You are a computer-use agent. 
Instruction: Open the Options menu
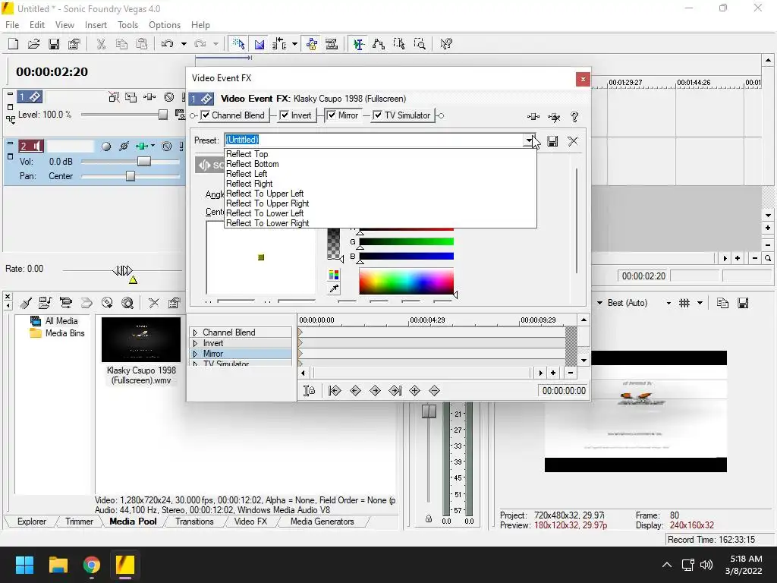tap(165, 25)
